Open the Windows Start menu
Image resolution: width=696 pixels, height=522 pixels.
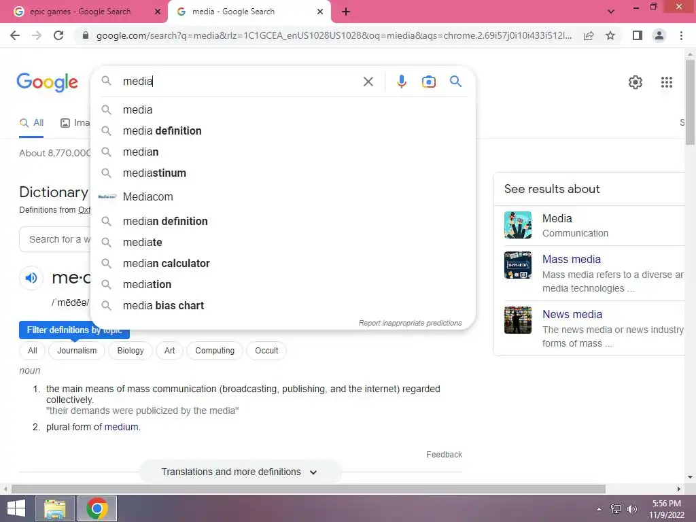pos(16,508)
